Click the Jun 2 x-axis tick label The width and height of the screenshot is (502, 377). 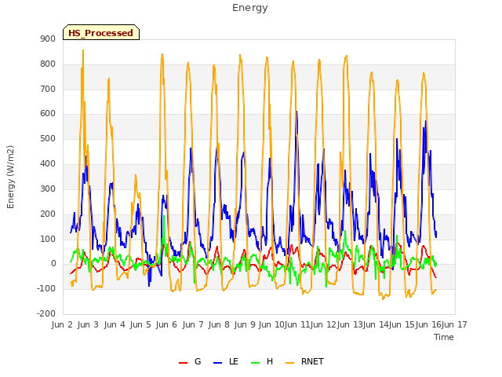(62, 324)
